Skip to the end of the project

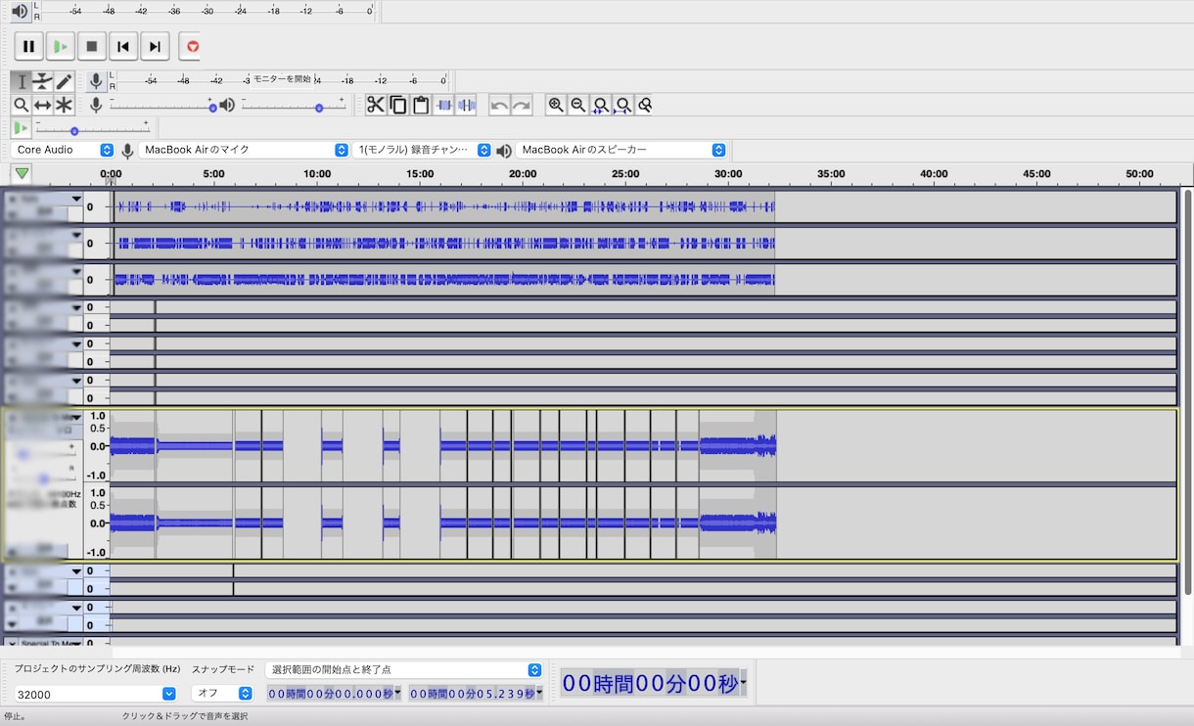[154, 46]
